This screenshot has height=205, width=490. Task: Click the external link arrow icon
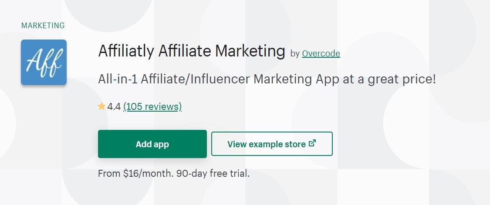[312, 143]
